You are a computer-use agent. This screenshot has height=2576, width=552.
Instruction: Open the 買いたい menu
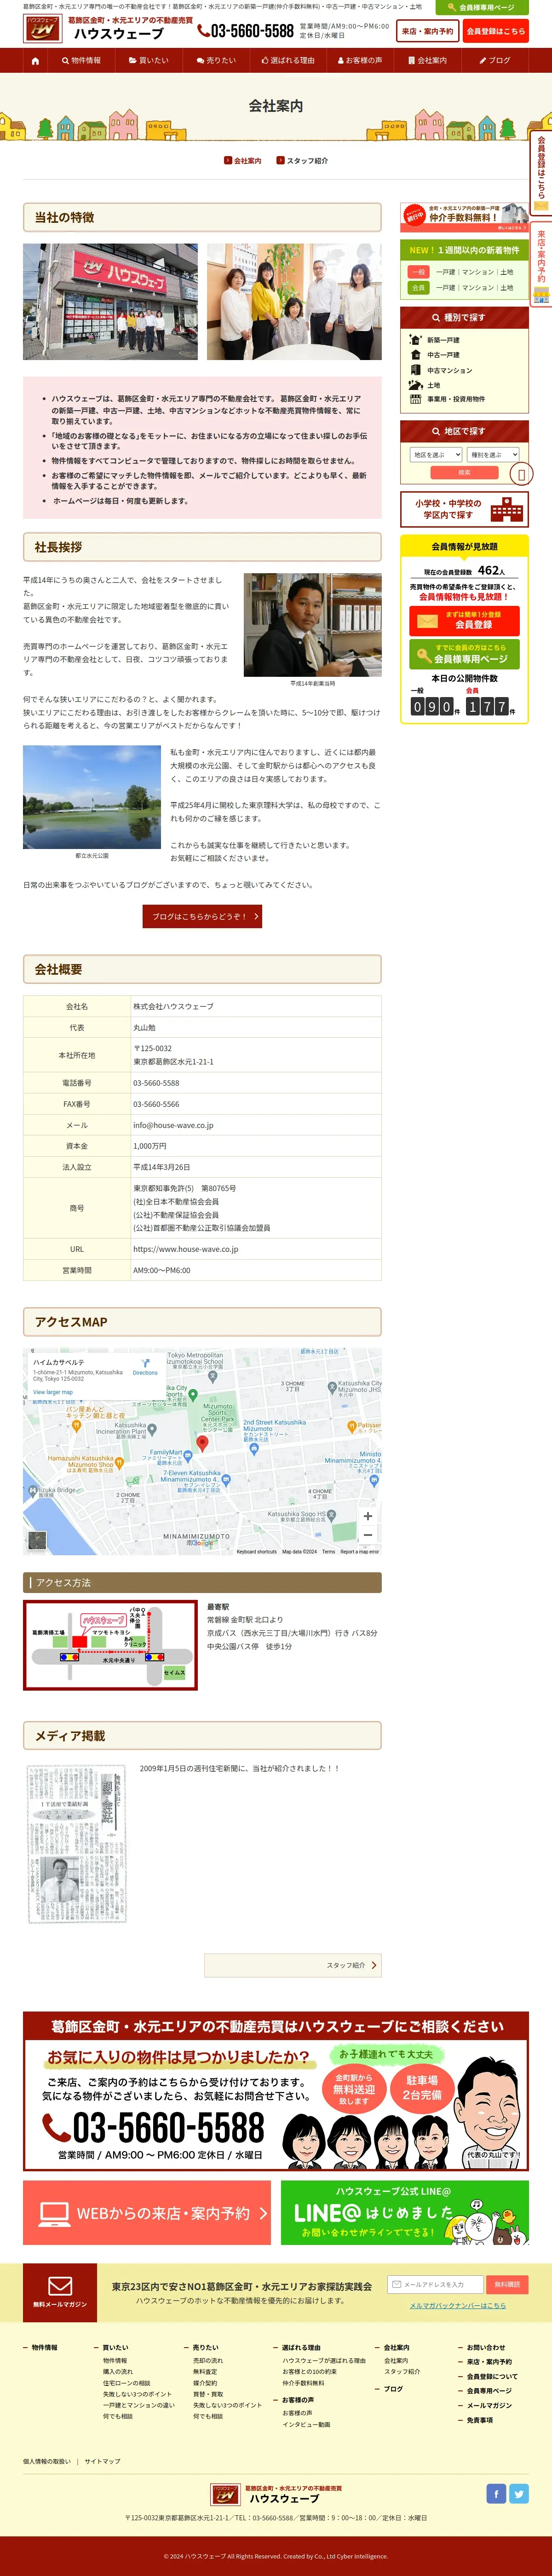click(x=148, y=60)
